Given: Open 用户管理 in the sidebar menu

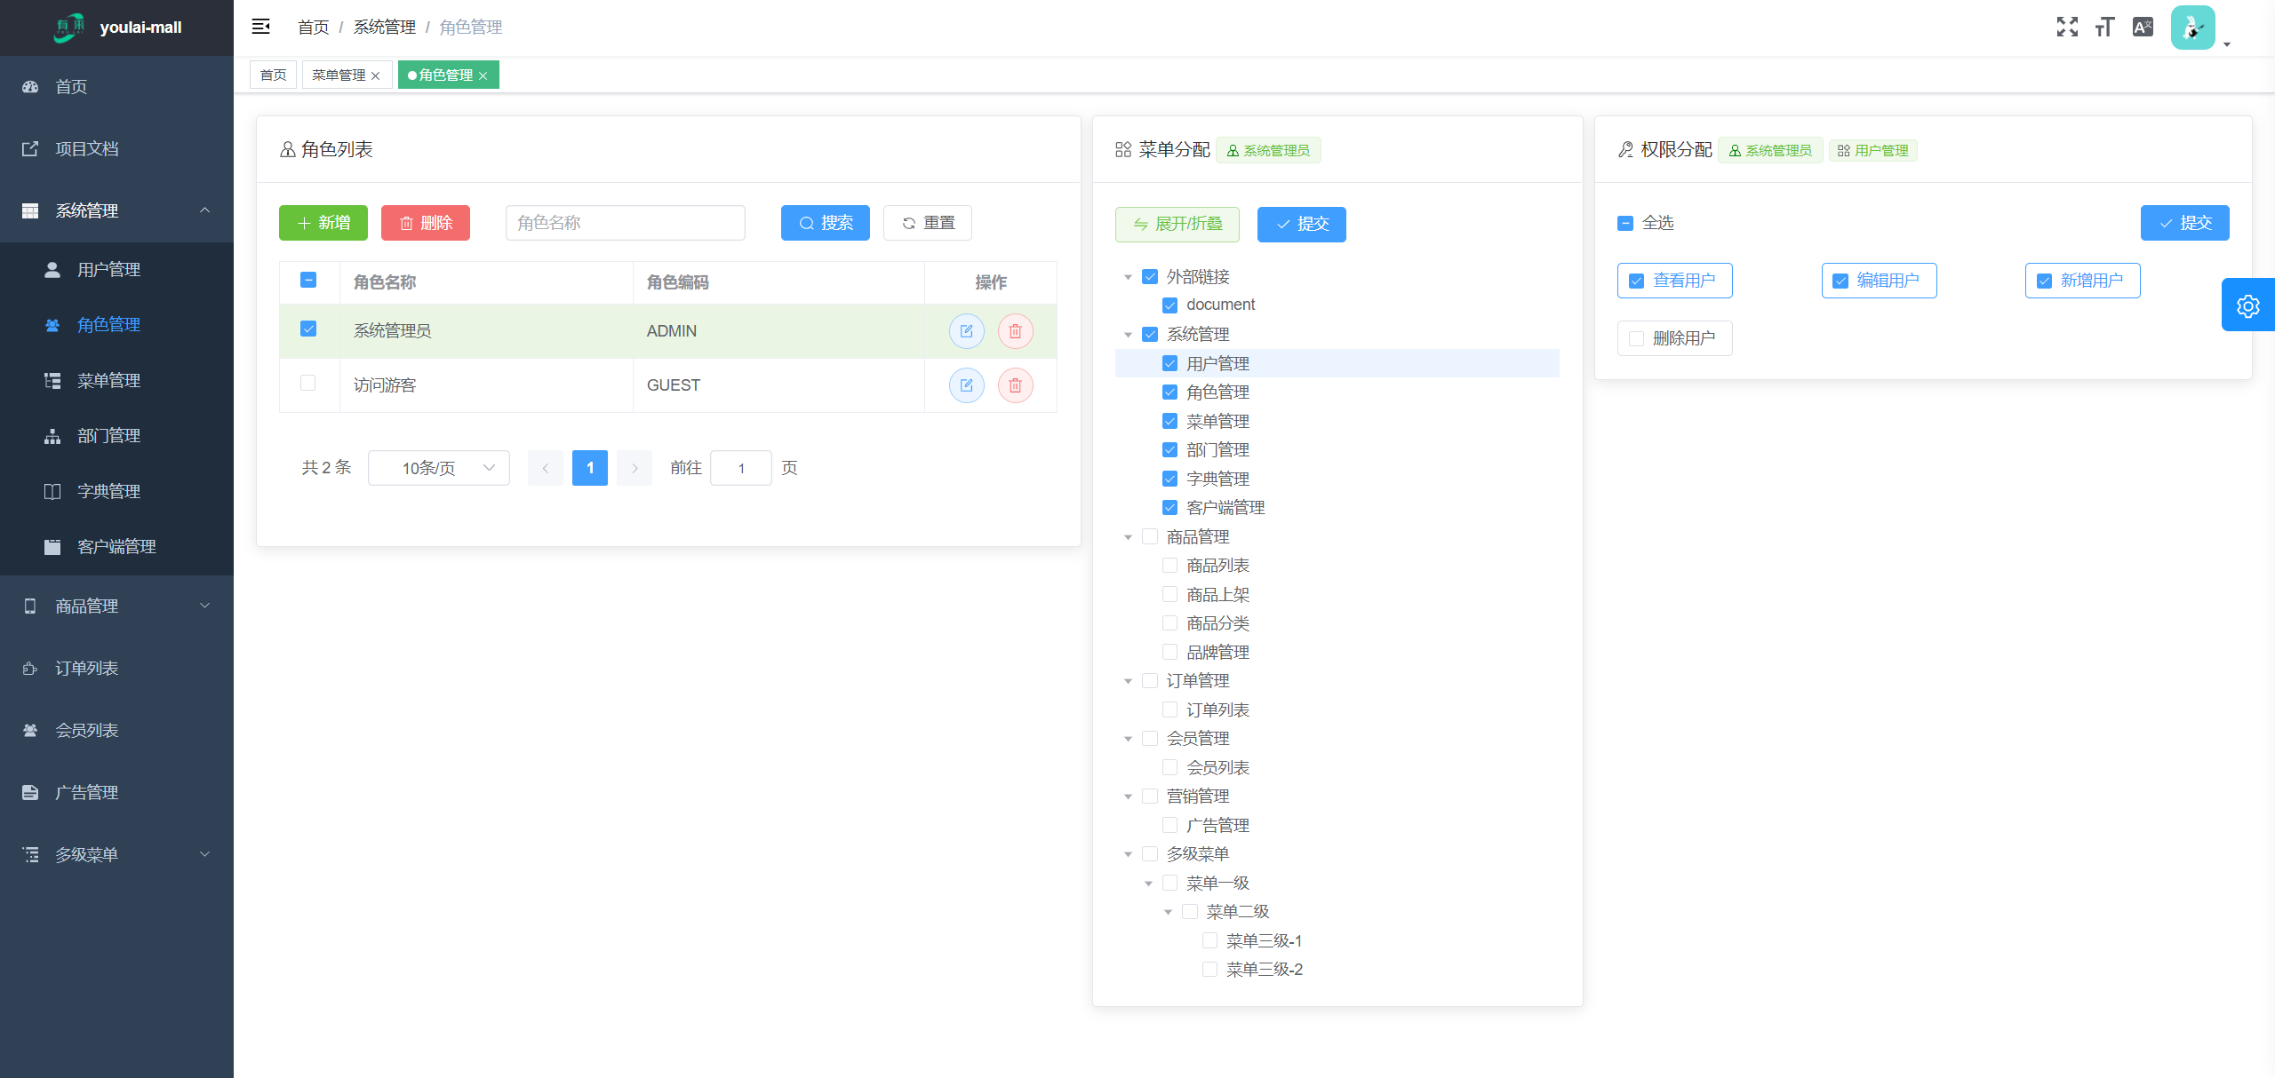Looking at the screenshot, I should click(x=108, y=270).
